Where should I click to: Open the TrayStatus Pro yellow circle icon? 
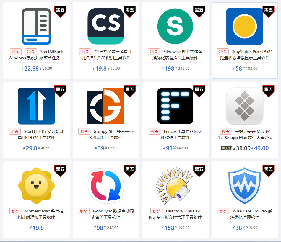click(x=245, y=26)
